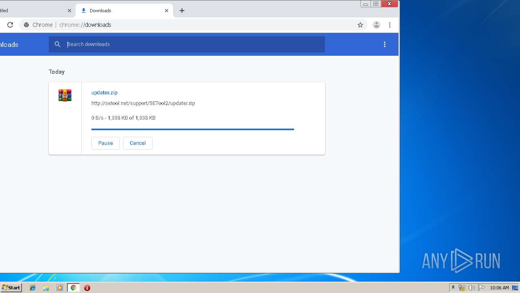520x293 pixels.
Task: Reload the page with the refresh icon
Action: click(10, 25)
